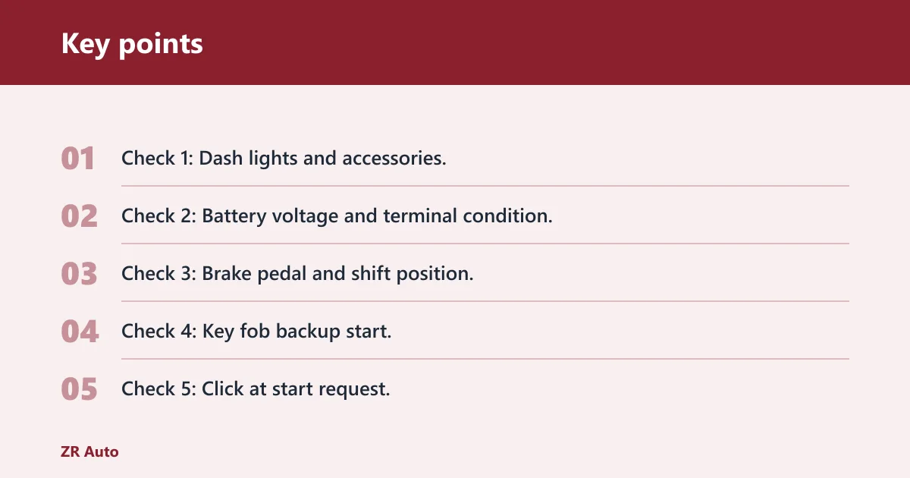The height and width of the screenshot is (478, 910).
Task: Click the 02 number marker
Action: click(x=80, y=216)
